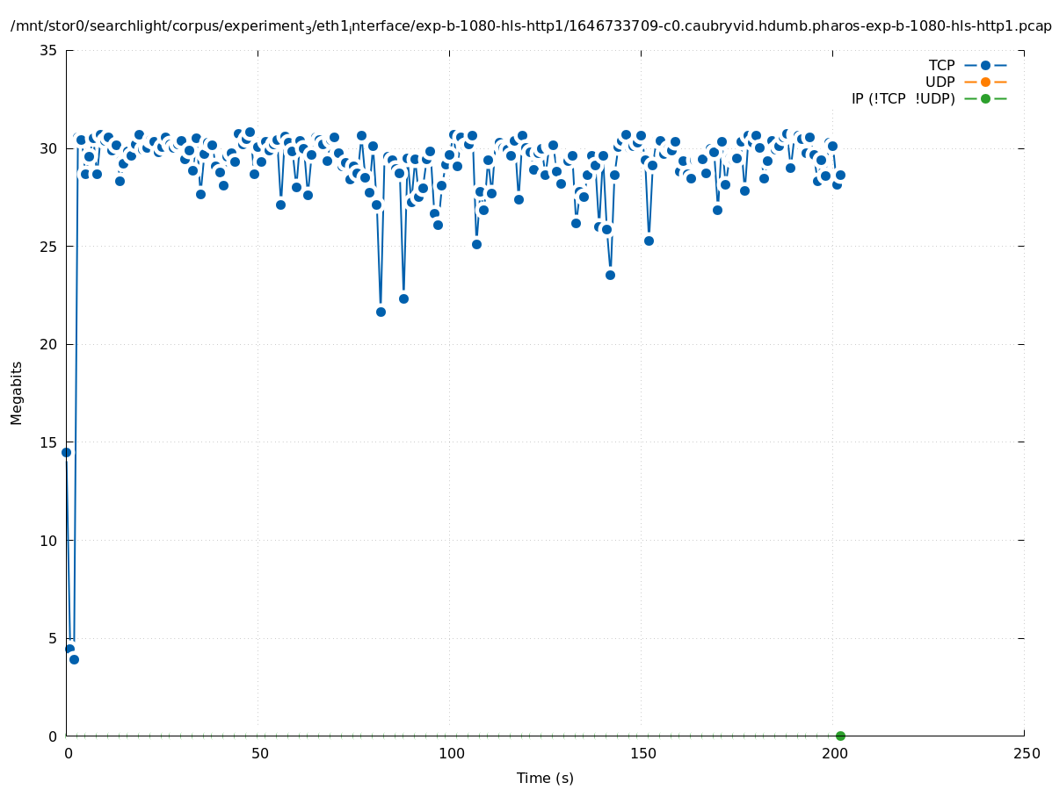Select the green data point on the x-axis

[x=840, y=736]
